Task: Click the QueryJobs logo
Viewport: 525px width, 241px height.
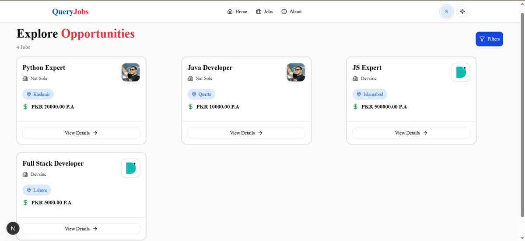Action: click(x=70, y=12)
